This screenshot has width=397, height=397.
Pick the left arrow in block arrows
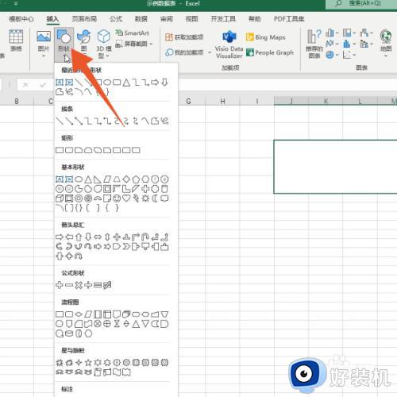(69, 237)
